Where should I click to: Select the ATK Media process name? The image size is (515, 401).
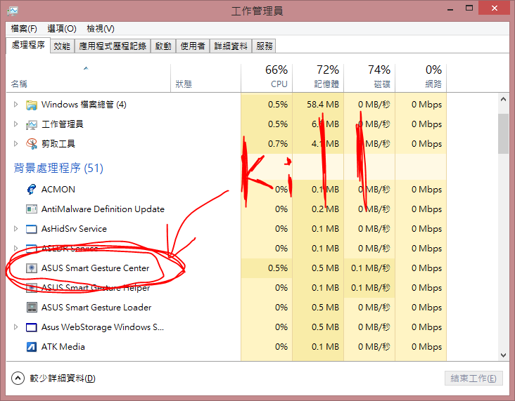click(x=63, y=347)
